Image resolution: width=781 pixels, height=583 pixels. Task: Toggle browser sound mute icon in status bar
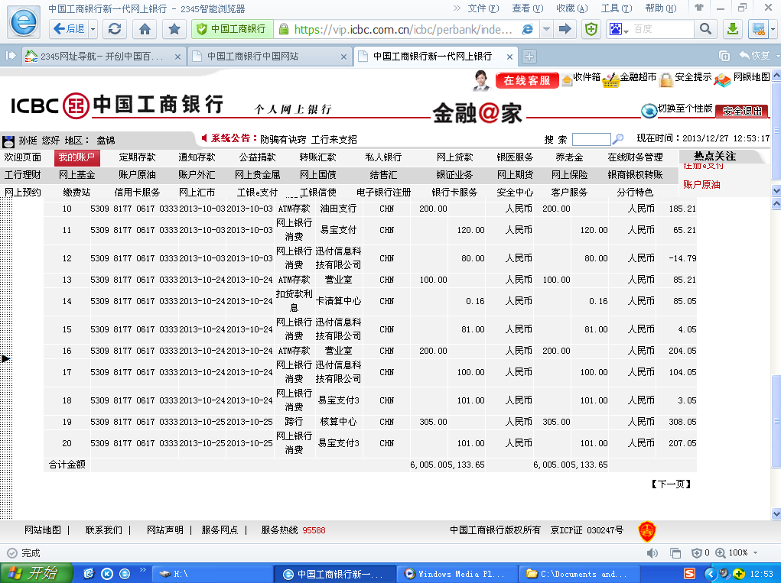tap(653, 552)
